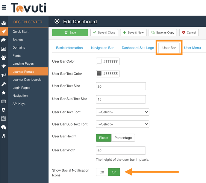Switch to the Navigation Bar tab
The image size is (206, 183).
pyautogui.click(x=102, y=48)
